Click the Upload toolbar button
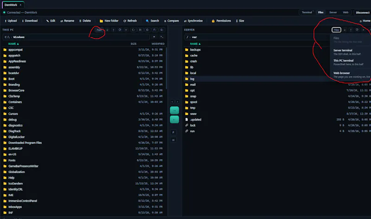The width and height of the screenshot is (371, 219). [x=11, y=21]
